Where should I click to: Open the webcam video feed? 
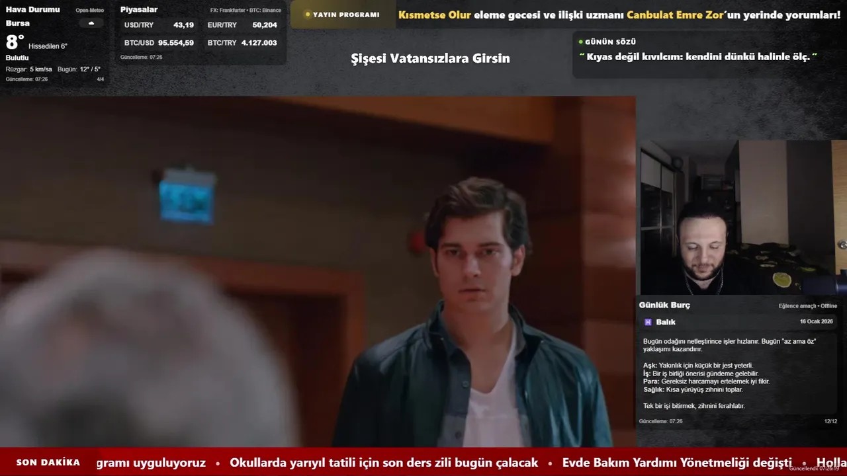[743, 218]
